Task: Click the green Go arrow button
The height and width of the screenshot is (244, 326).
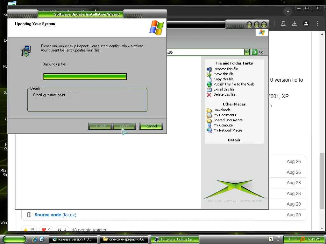Action: coord(254,52)
